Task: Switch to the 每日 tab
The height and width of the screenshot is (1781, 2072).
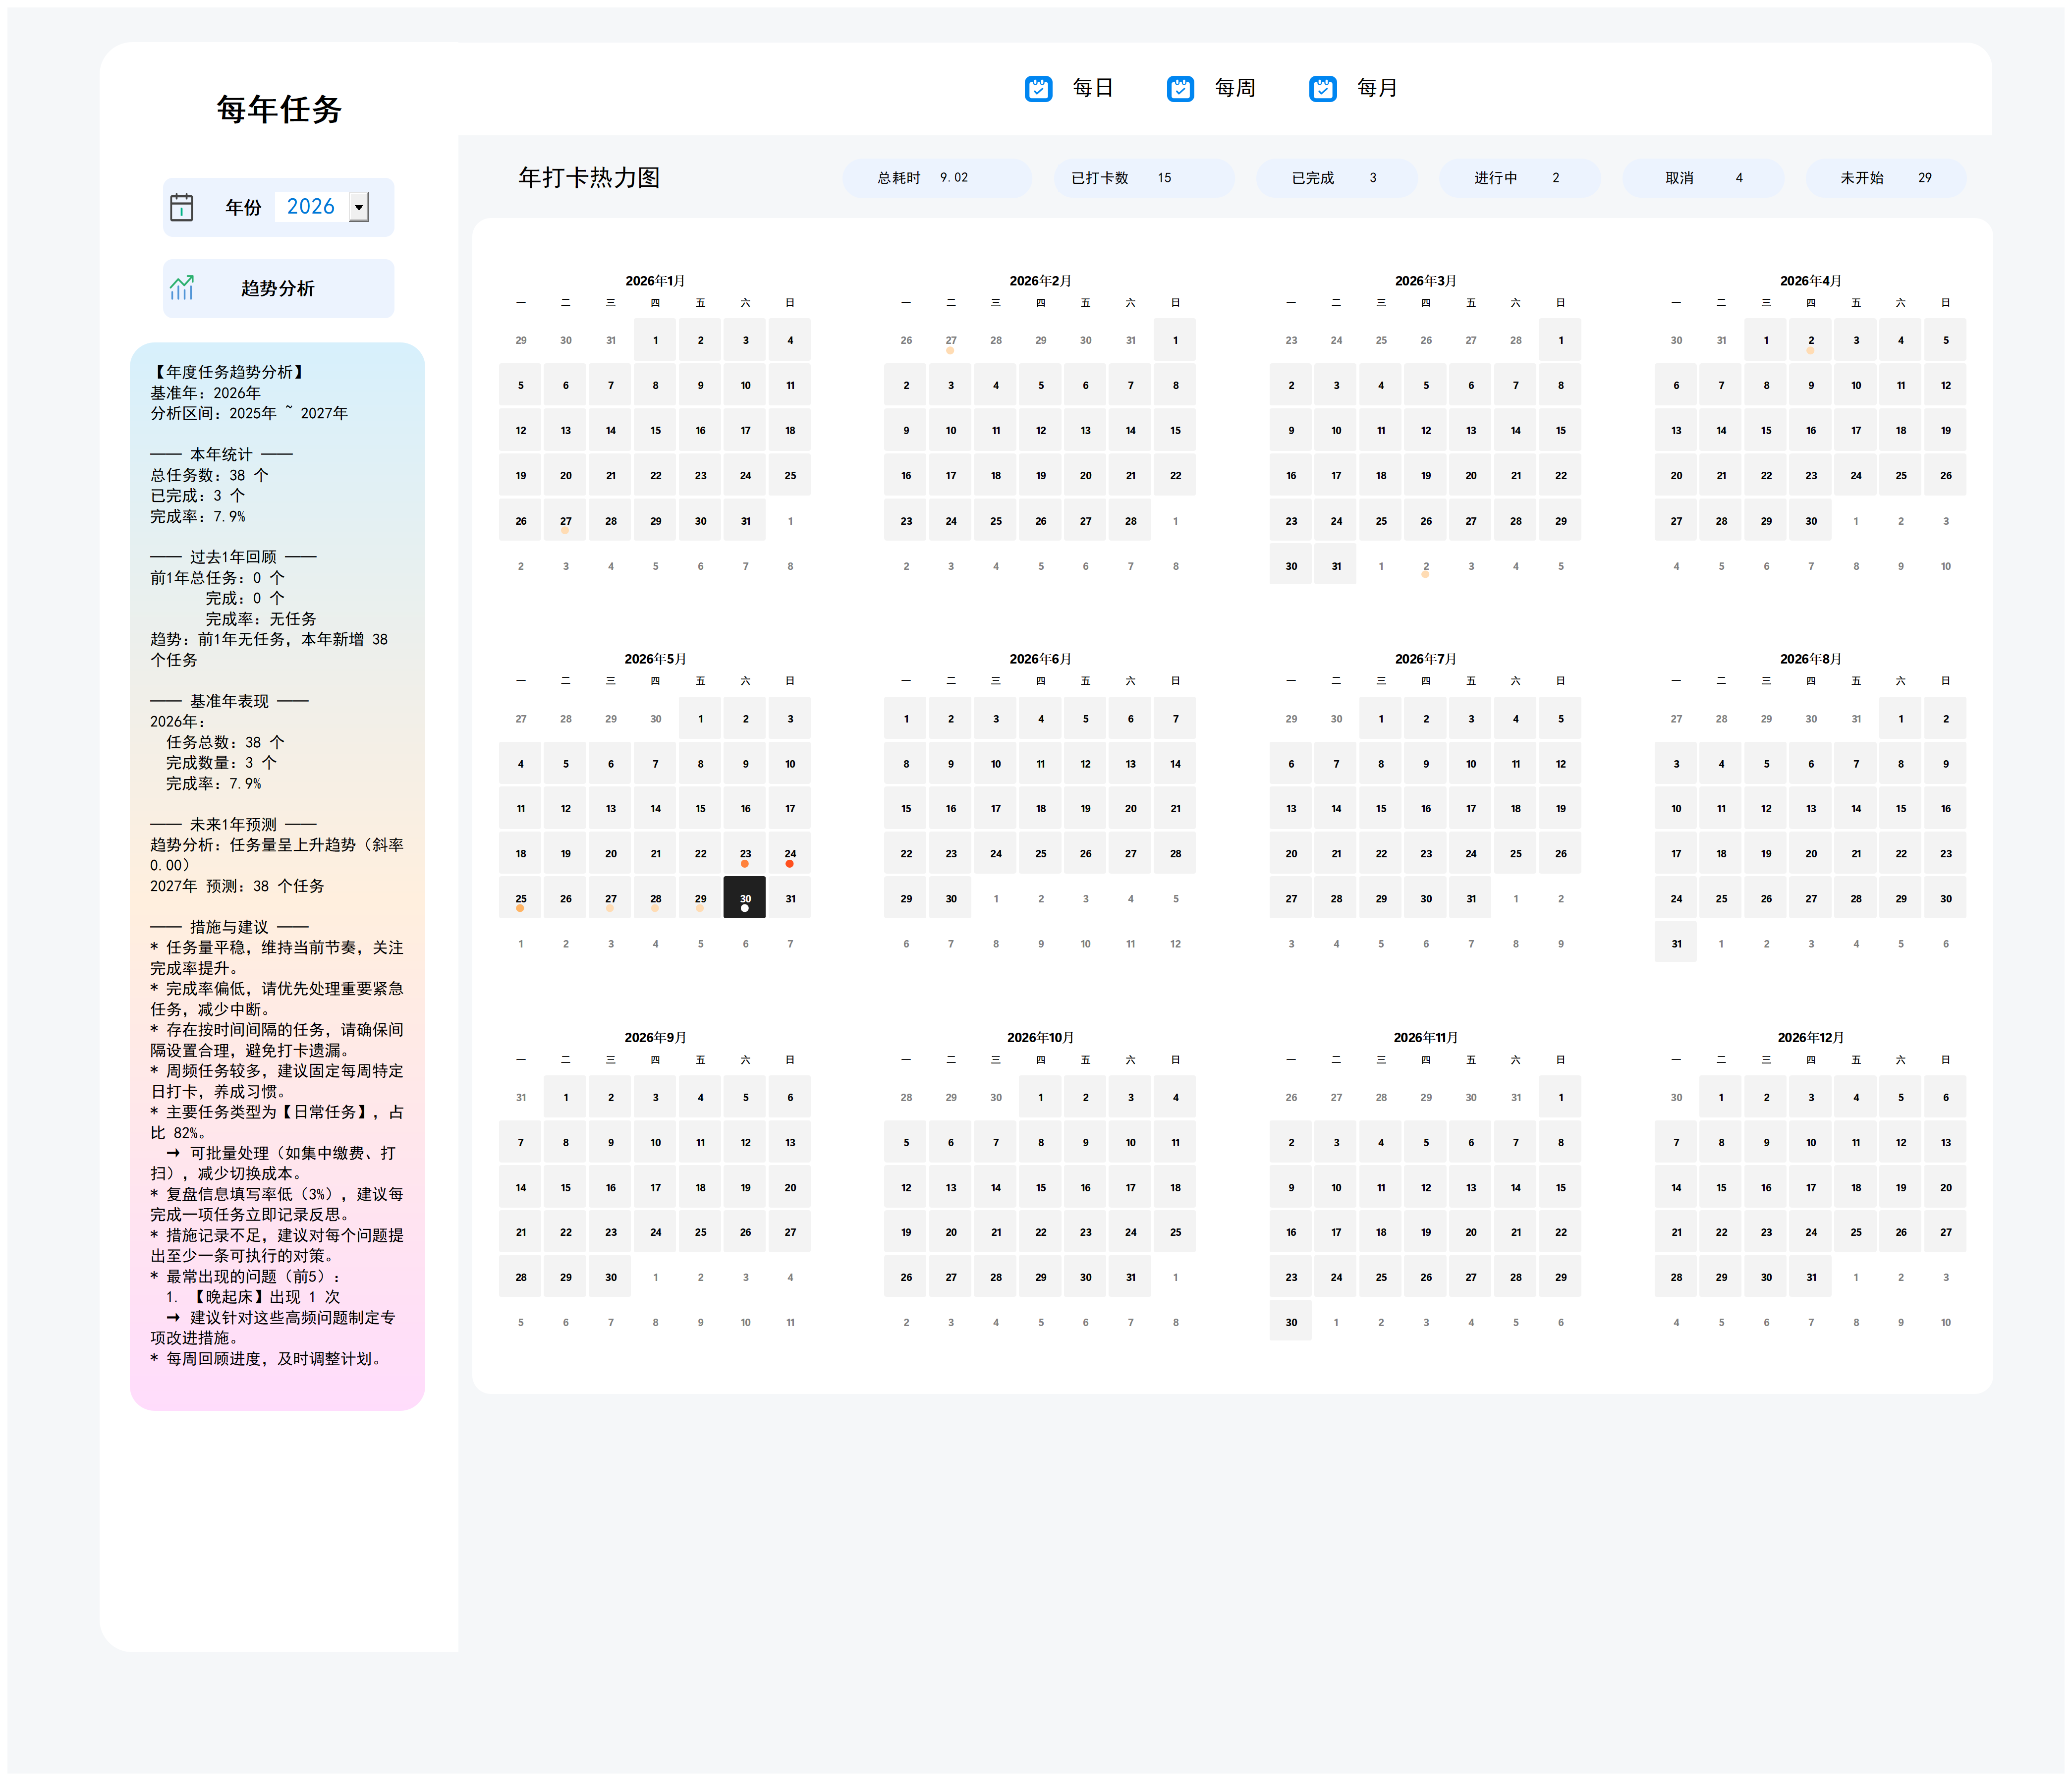Action: tap(1092, 88)
